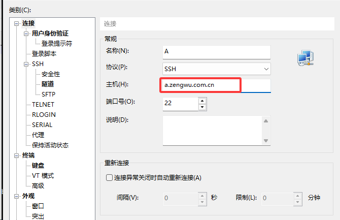The image size is (340, 220).
Task: Select 隧道 under SSH
Action: click(x=48, y=84)
